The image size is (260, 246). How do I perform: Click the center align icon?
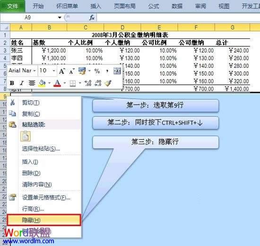(x=32, y=83)
